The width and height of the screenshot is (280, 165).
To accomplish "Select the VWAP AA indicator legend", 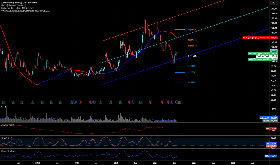I will point(26,11).
